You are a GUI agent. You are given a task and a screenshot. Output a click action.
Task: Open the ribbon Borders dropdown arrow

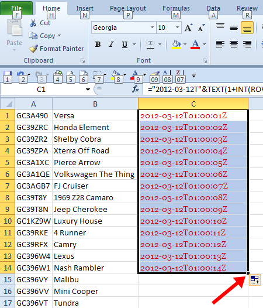coord(160,45)
